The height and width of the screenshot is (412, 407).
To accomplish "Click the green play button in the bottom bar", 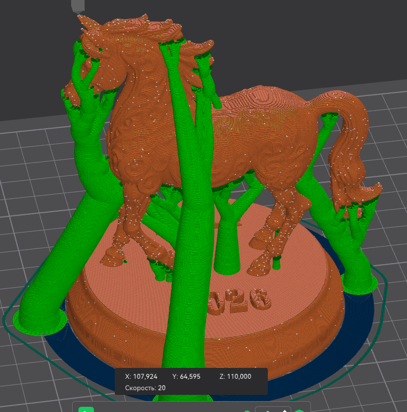I will pyautogui.click(x=86, y=409).
